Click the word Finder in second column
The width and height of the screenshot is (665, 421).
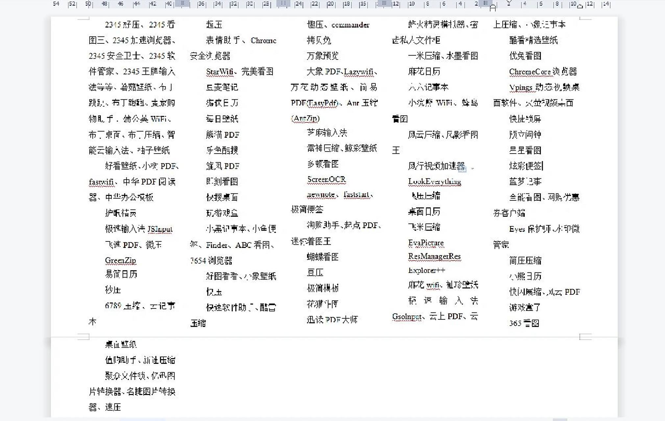(x=217, y=245)
